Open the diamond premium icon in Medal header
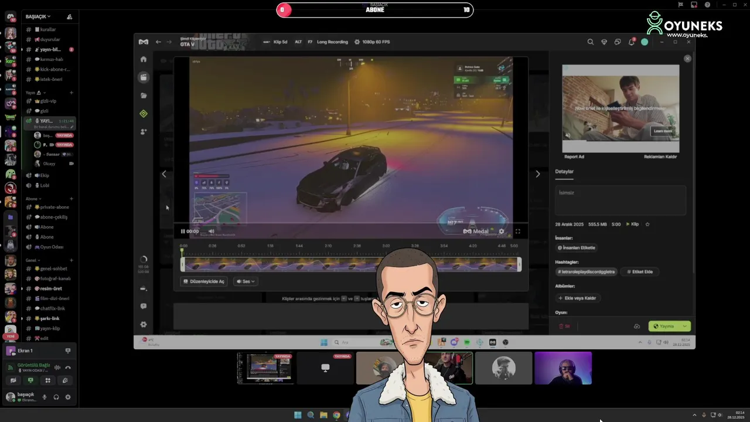This screenshot has height=422, width=750. 604,42
